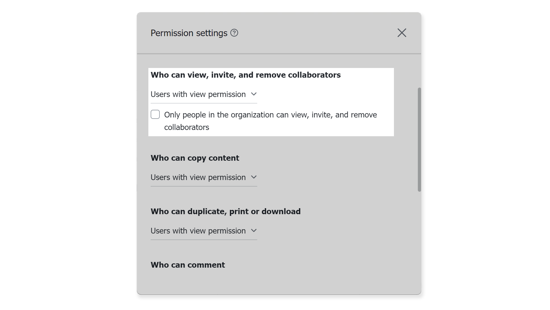The height and width of the screenshot is (310, 550).
Task: Click the highlighted collaborators permission section
Action: [271, 102]
